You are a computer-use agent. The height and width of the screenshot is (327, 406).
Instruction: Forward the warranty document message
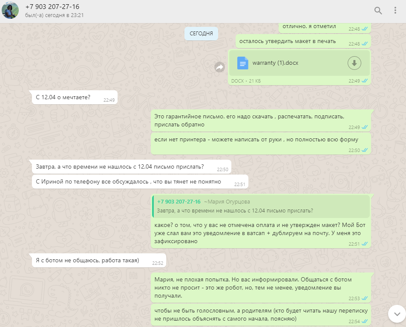click(x=219, y=67)
